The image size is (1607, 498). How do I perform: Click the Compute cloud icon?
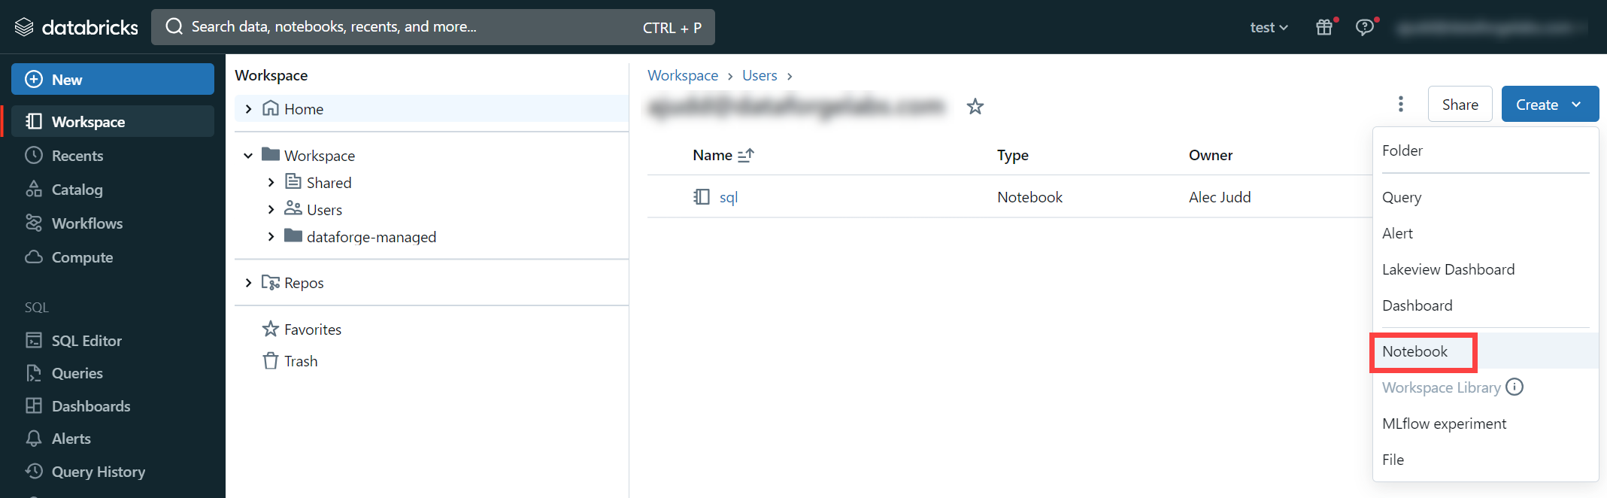point(34,257)
